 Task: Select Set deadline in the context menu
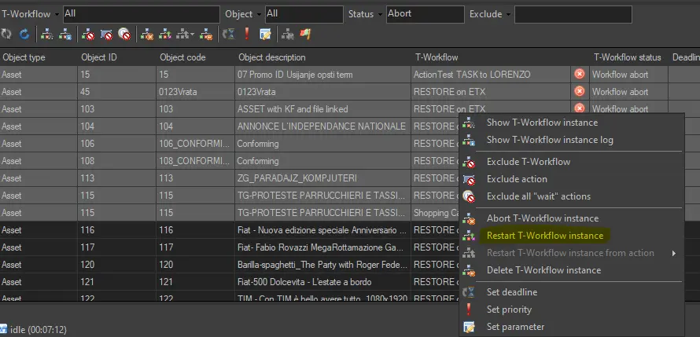click(x=511, y=292)
